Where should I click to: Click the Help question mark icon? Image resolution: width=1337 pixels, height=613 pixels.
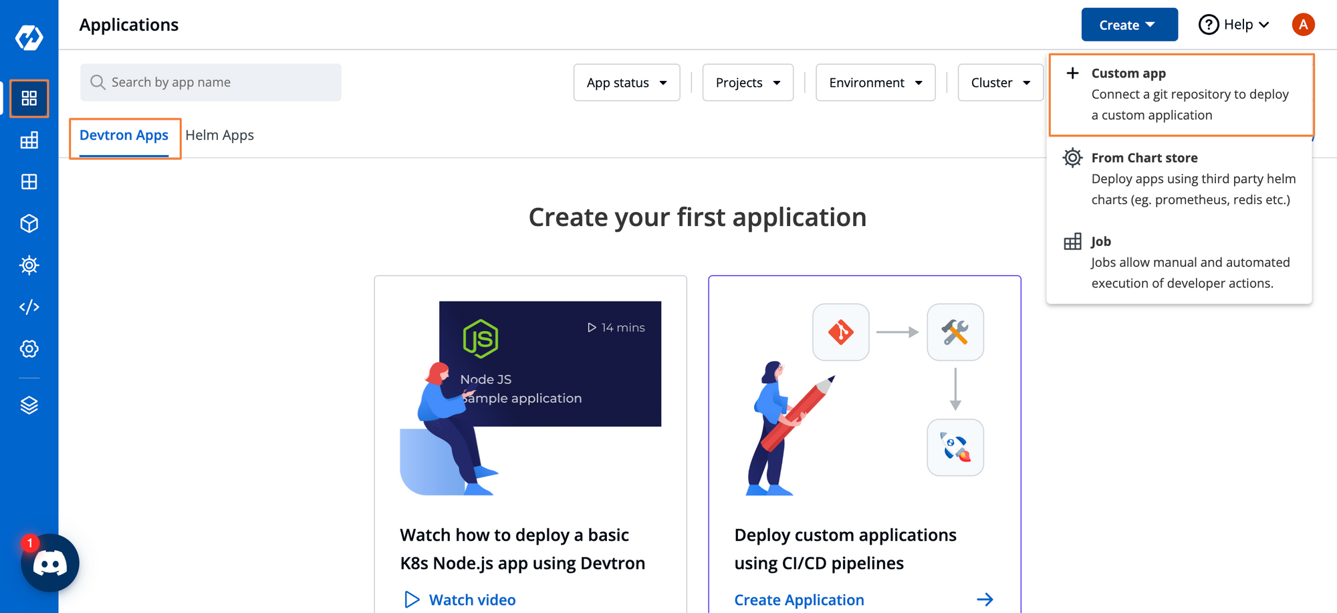[x=1209, y=25]
